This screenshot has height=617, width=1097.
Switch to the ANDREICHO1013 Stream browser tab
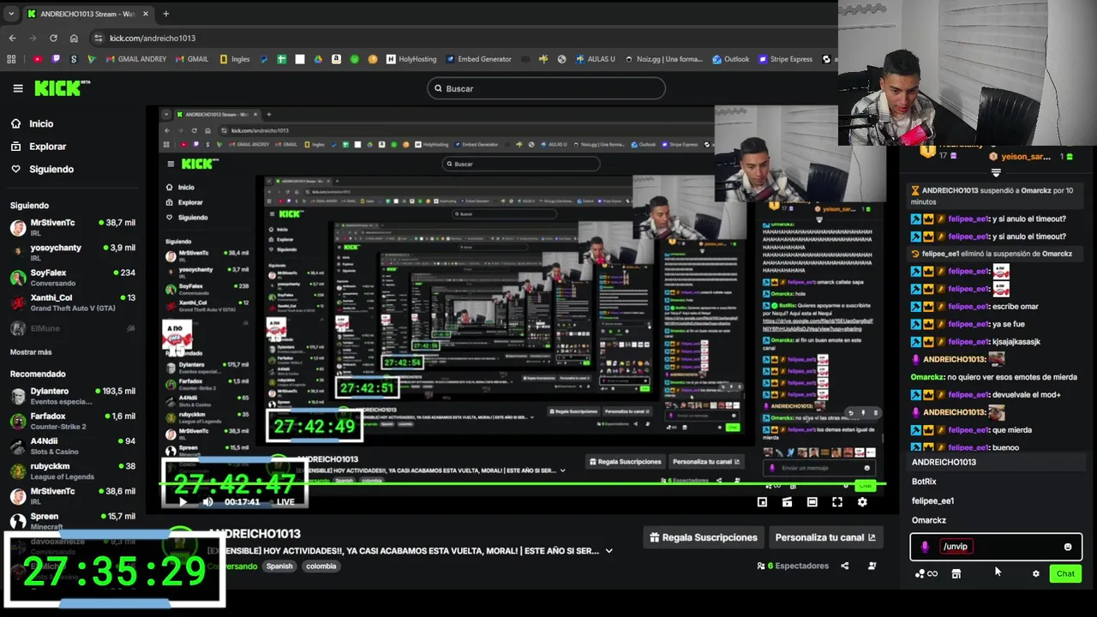click(88, 14)
